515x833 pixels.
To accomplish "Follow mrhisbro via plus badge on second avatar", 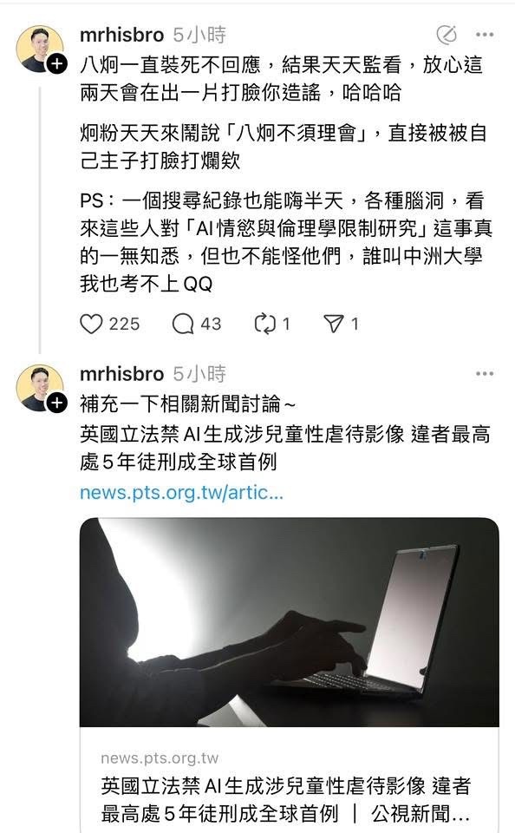I will (57, 403).
